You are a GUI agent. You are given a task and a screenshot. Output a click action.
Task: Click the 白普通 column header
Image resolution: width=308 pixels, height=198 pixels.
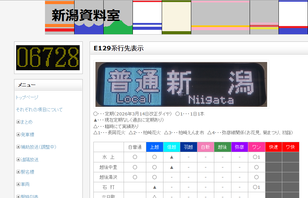click(x=135, y=147)
